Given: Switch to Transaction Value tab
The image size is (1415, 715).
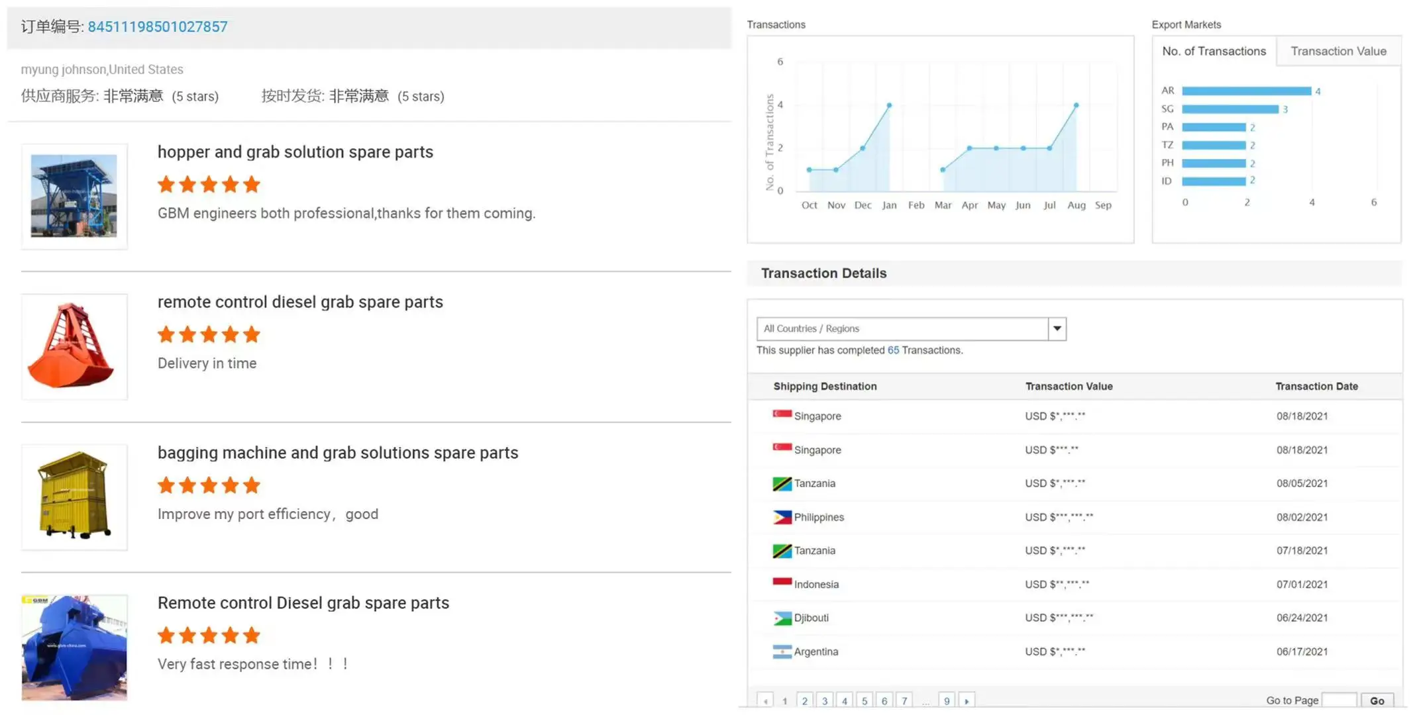Looking at the screenshot, I should pyautogui.click(x=1338, y=51).
